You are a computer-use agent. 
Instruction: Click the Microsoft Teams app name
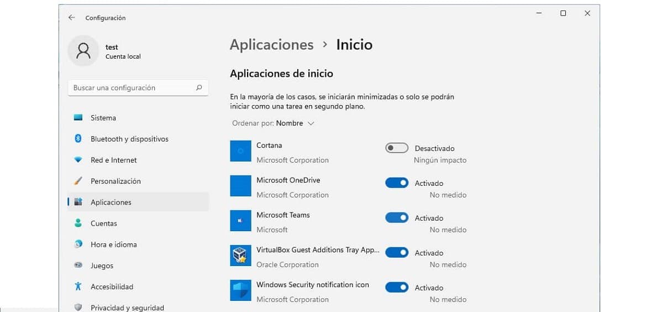coord(283,215)
